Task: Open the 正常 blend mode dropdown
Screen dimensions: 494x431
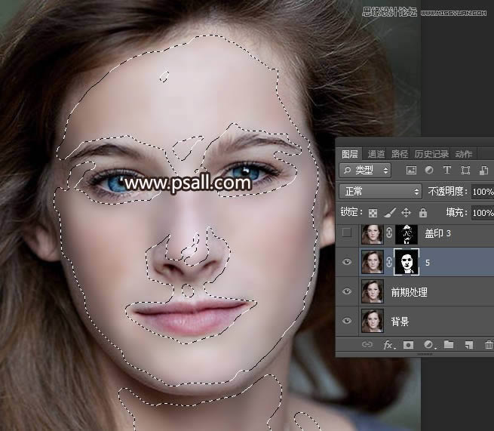Action: point(380,192)
